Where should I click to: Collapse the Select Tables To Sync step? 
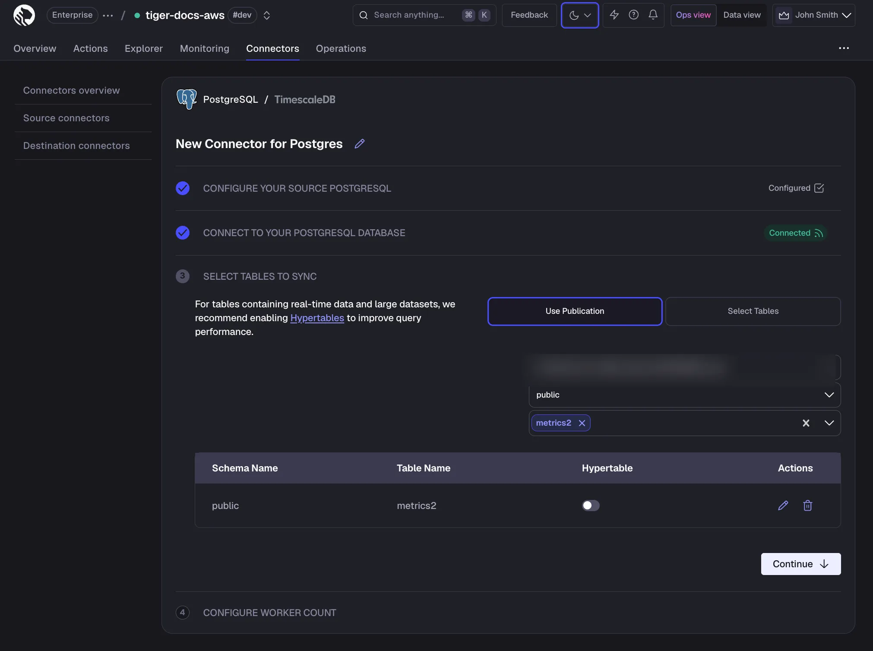click(260, 276)
